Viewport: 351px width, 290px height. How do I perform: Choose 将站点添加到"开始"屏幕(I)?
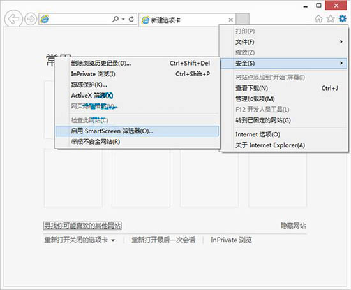coord(283,77)
